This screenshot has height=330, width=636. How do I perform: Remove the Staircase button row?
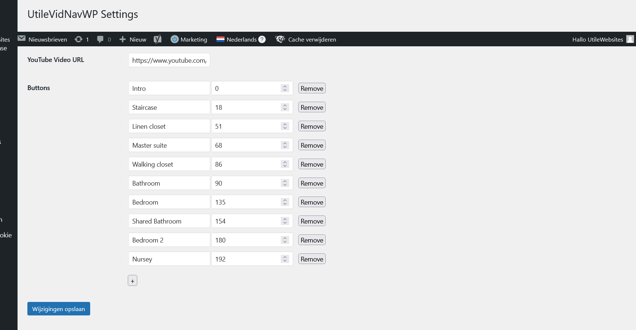(312, 107)
